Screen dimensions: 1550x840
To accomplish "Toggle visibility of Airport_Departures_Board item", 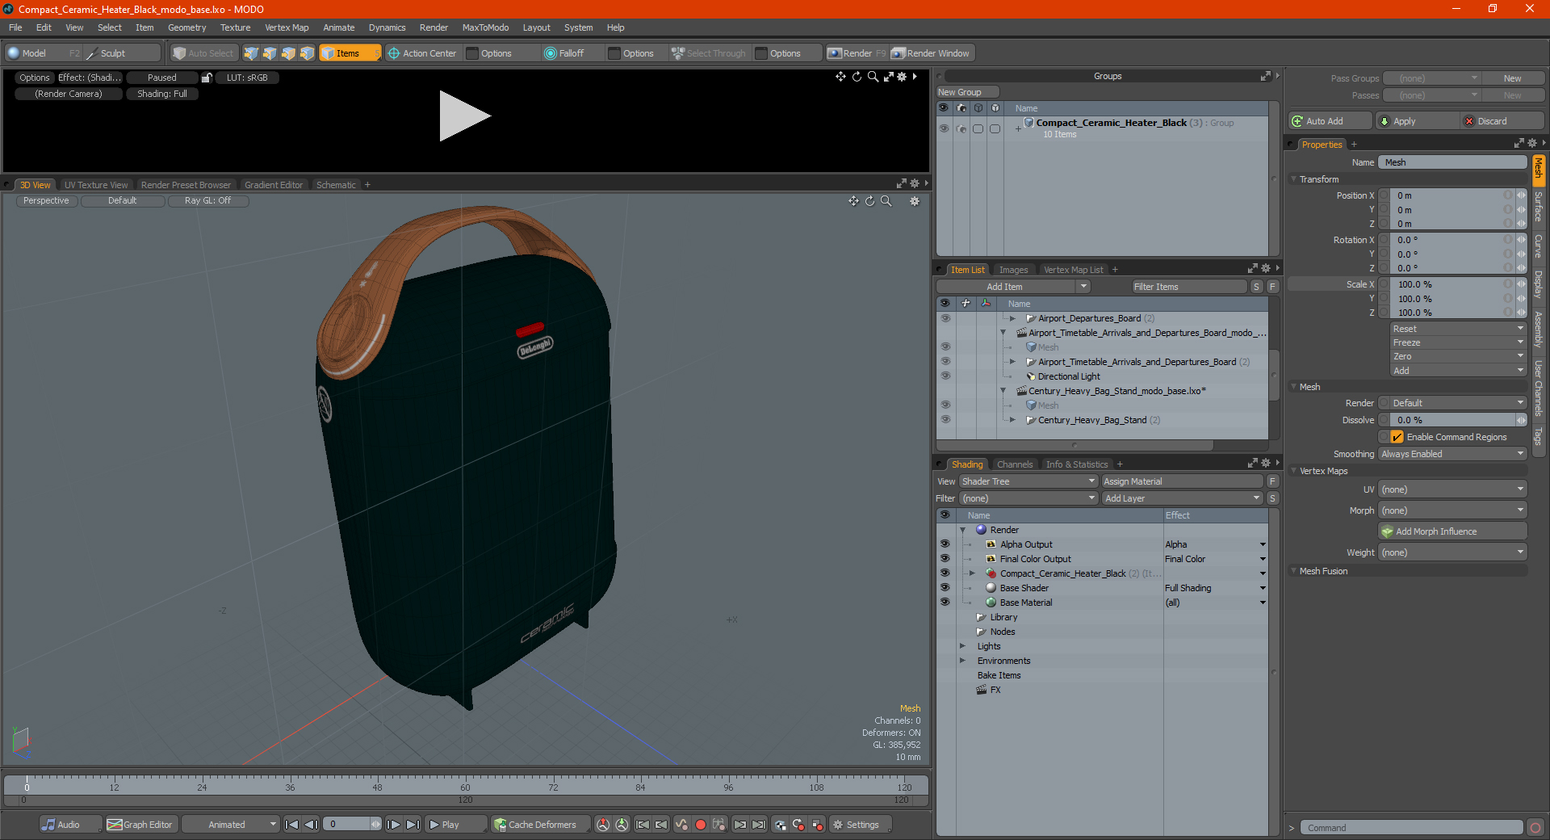I will pos(945,318).
